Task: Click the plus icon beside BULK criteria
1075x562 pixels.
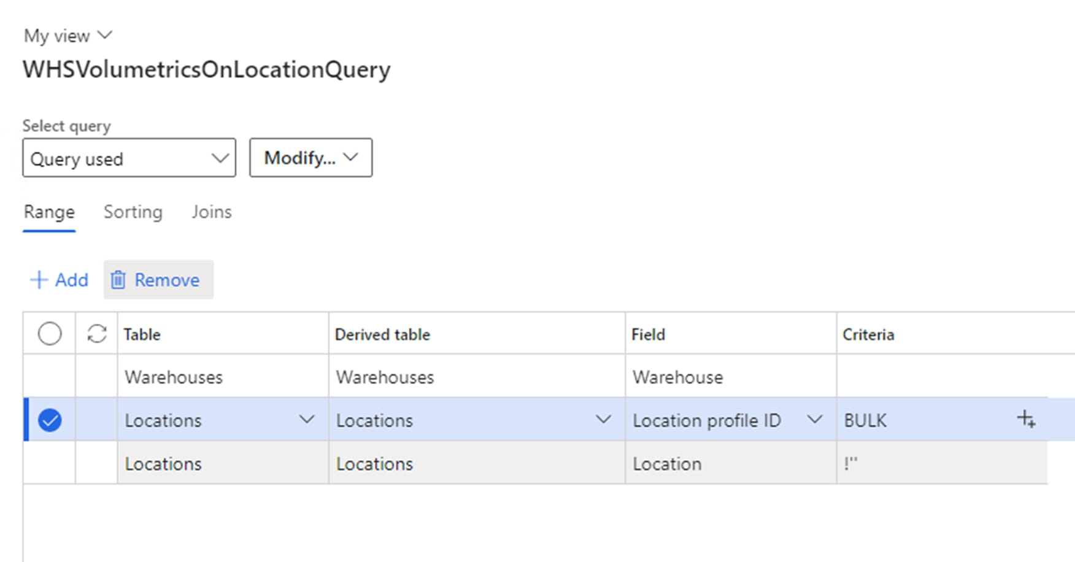Action: point(1026,420)
